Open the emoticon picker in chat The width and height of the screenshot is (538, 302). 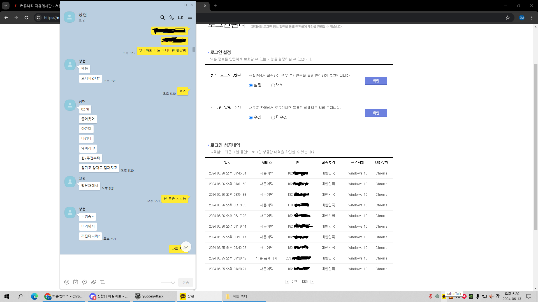click(x=67, y=282)
